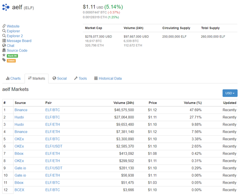Click the aelf logo icon

[x=6, y=7]
